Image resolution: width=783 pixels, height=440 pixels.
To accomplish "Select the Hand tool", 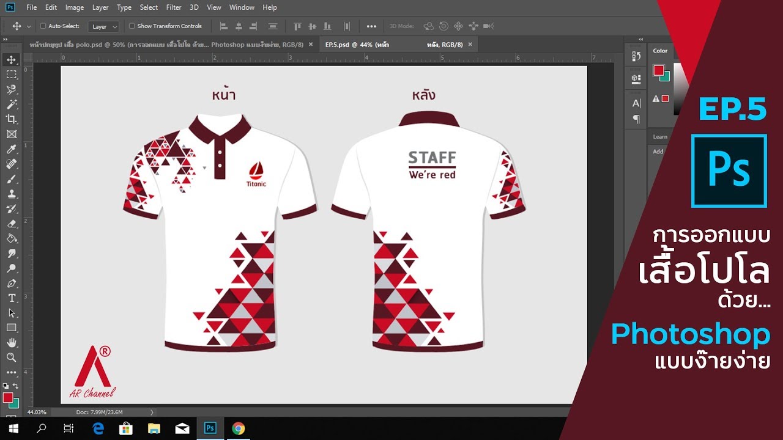I will (12, 343).
